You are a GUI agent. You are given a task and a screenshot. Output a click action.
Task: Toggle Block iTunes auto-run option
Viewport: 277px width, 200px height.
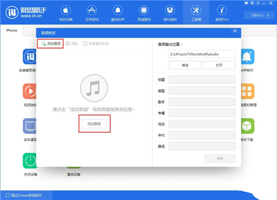click(24, 195)
